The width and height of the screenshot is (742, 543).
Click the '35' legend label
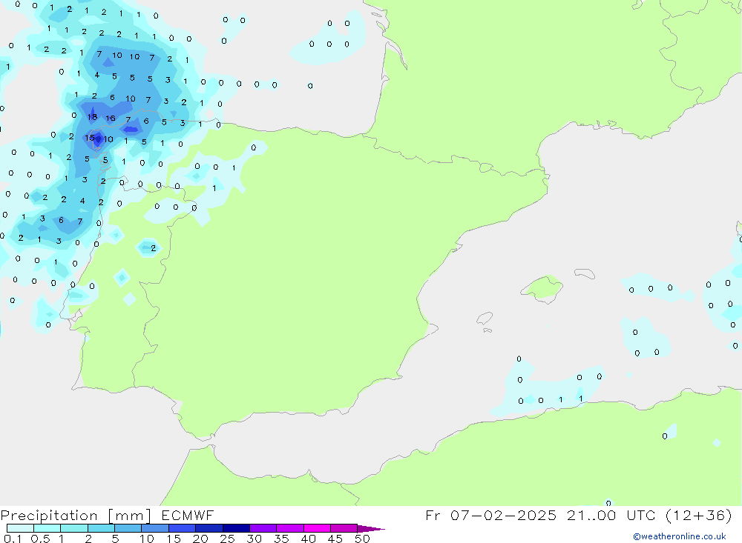(x=281, y=539)
